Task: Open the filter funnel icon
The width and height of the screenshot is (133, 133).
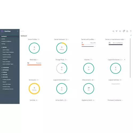Action: point(117,31)
